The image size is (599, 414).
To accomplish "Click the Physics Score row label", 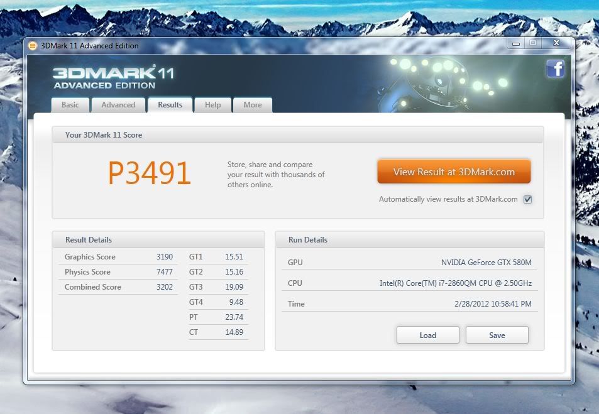I will [87, 272].
